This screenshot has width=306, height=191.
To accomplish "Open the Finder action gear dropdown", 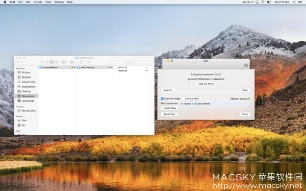I will (x=73, y=62).
